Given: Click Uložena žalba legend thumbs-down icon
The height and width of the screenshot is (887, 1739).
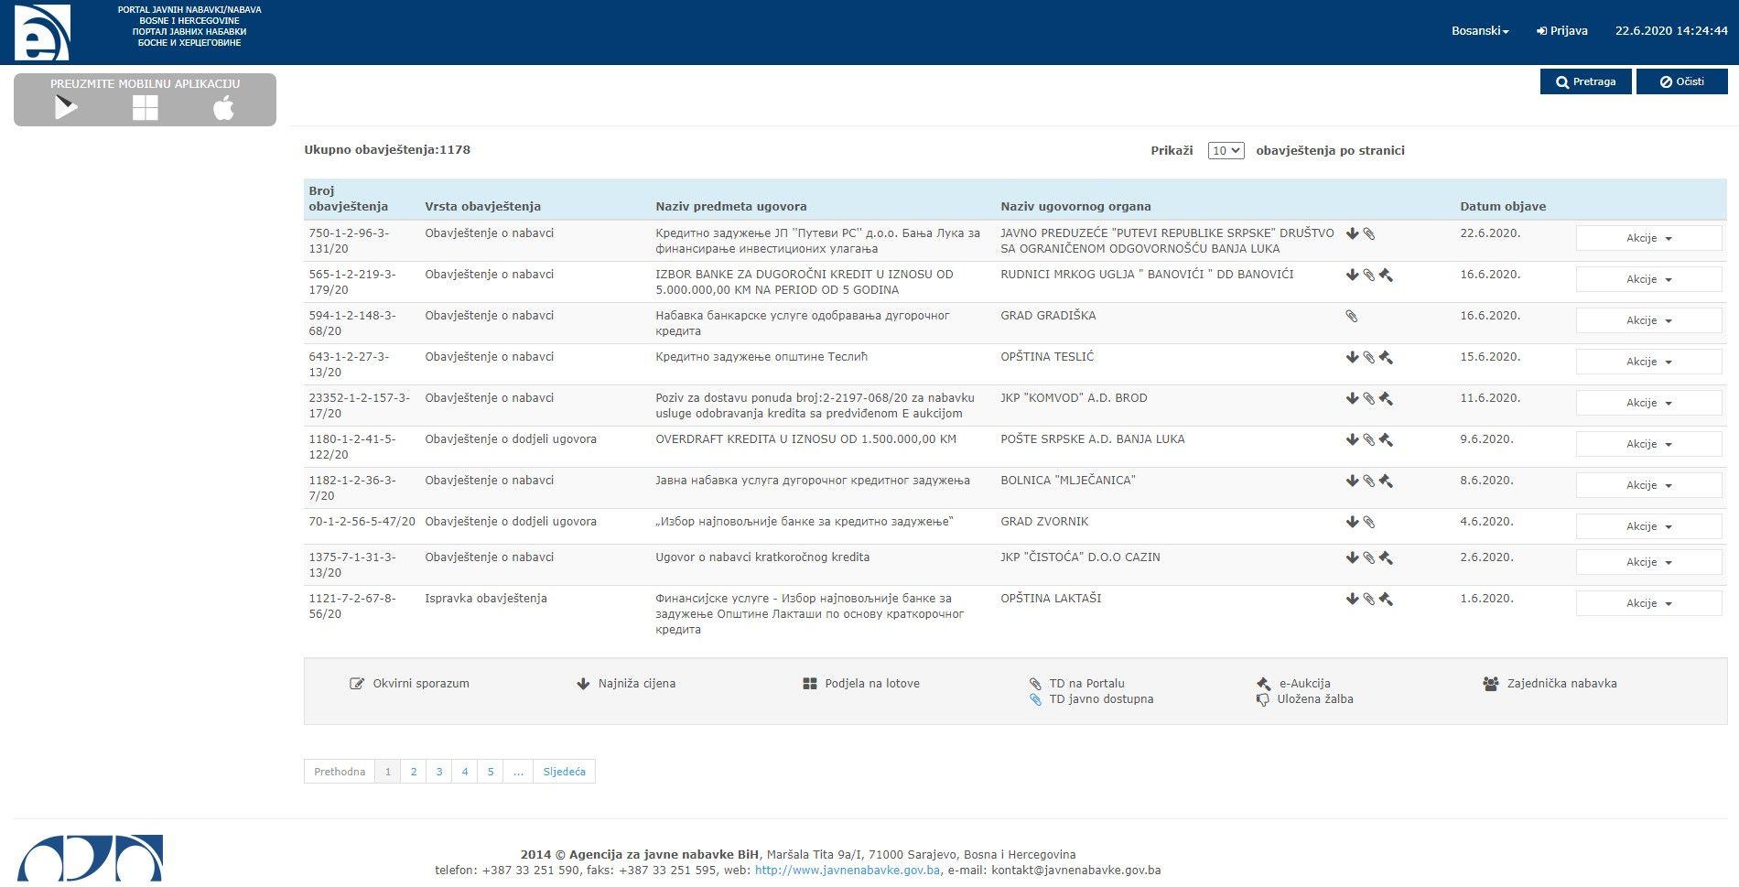Looking at the screenshot, I should [1263, 699].
